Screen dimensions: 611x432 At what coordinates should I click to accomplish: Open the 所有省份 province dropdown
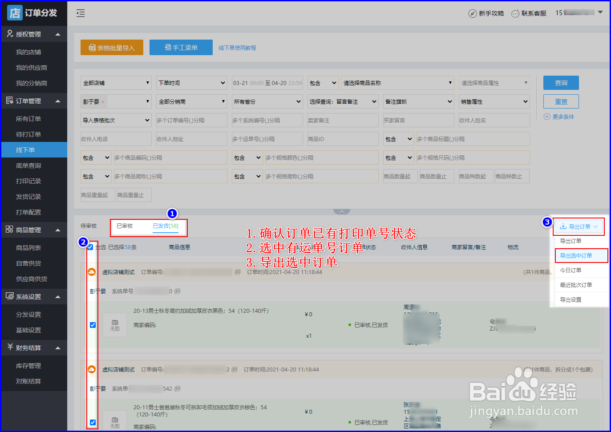[x=267, y=101]
